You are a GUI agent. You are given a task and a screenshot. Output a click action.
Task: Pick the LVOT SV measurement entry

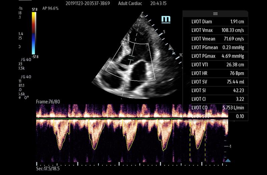coord(215,81)
